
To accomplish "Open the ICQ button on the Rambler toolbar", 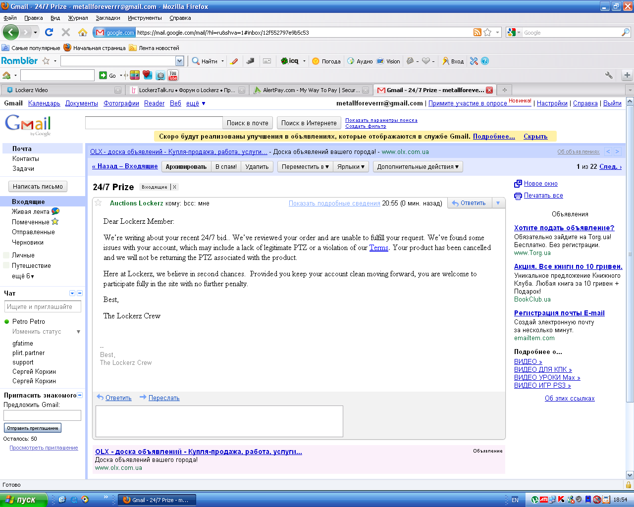I will click(x=290, y=61).
